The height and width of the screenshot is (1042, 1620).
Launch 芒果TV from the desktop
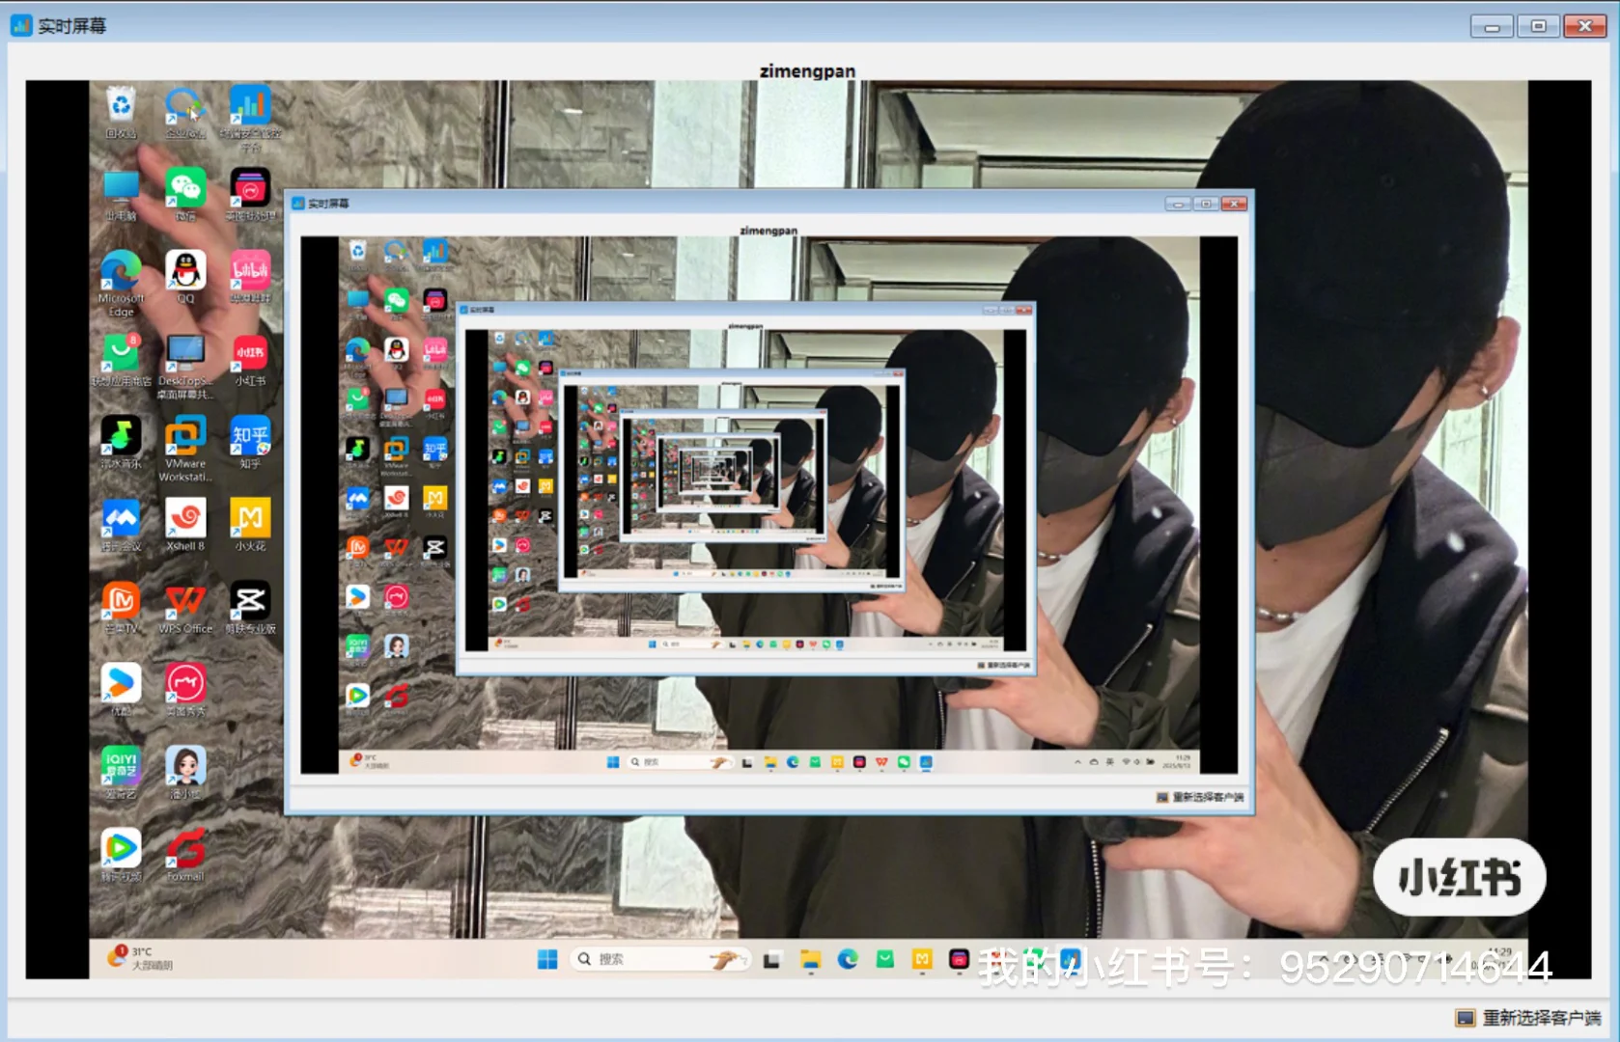pyautogui.click(x=121, y=601)
